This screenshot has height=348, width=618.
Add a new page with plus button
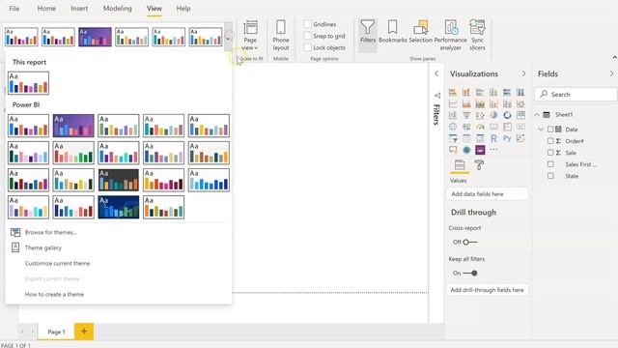(x=84, y=332)
